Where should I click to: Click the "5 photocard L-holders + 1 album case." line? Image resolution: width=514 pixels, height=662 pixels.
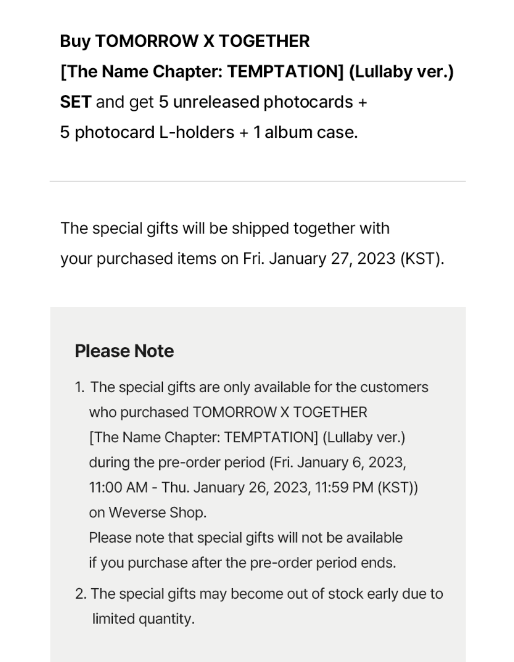[x=208, y=132]
